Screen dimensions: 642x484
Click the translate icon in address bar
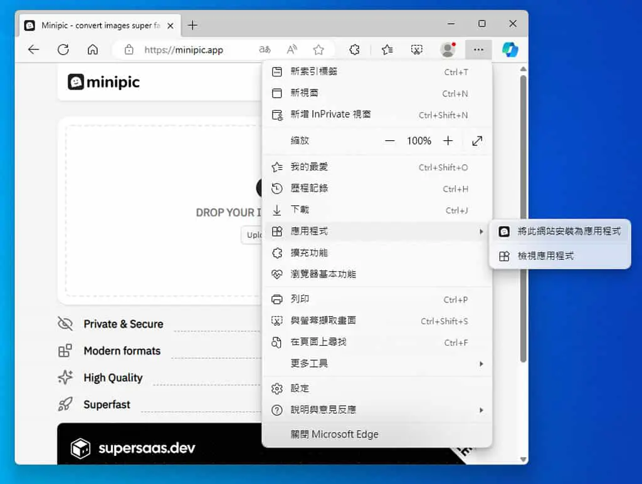[265, 50]
